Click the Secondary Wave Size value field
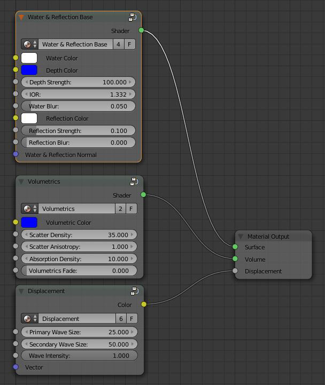This screenshot has height=385, width=325. [80, 344]
